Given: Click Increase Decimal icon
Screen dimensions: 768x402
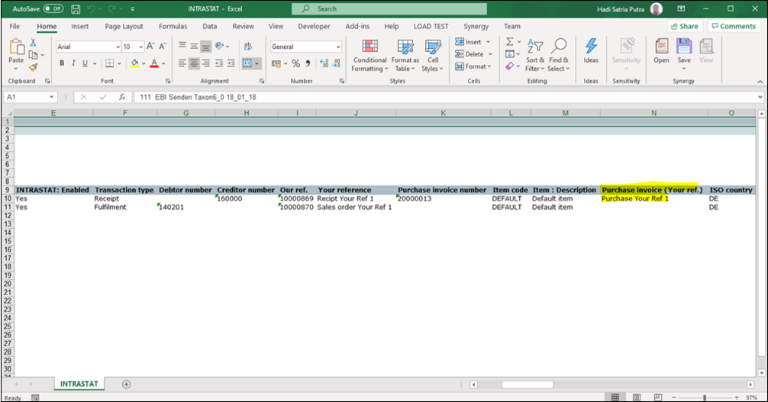Looking at the screenshot, I should [324, 63].
